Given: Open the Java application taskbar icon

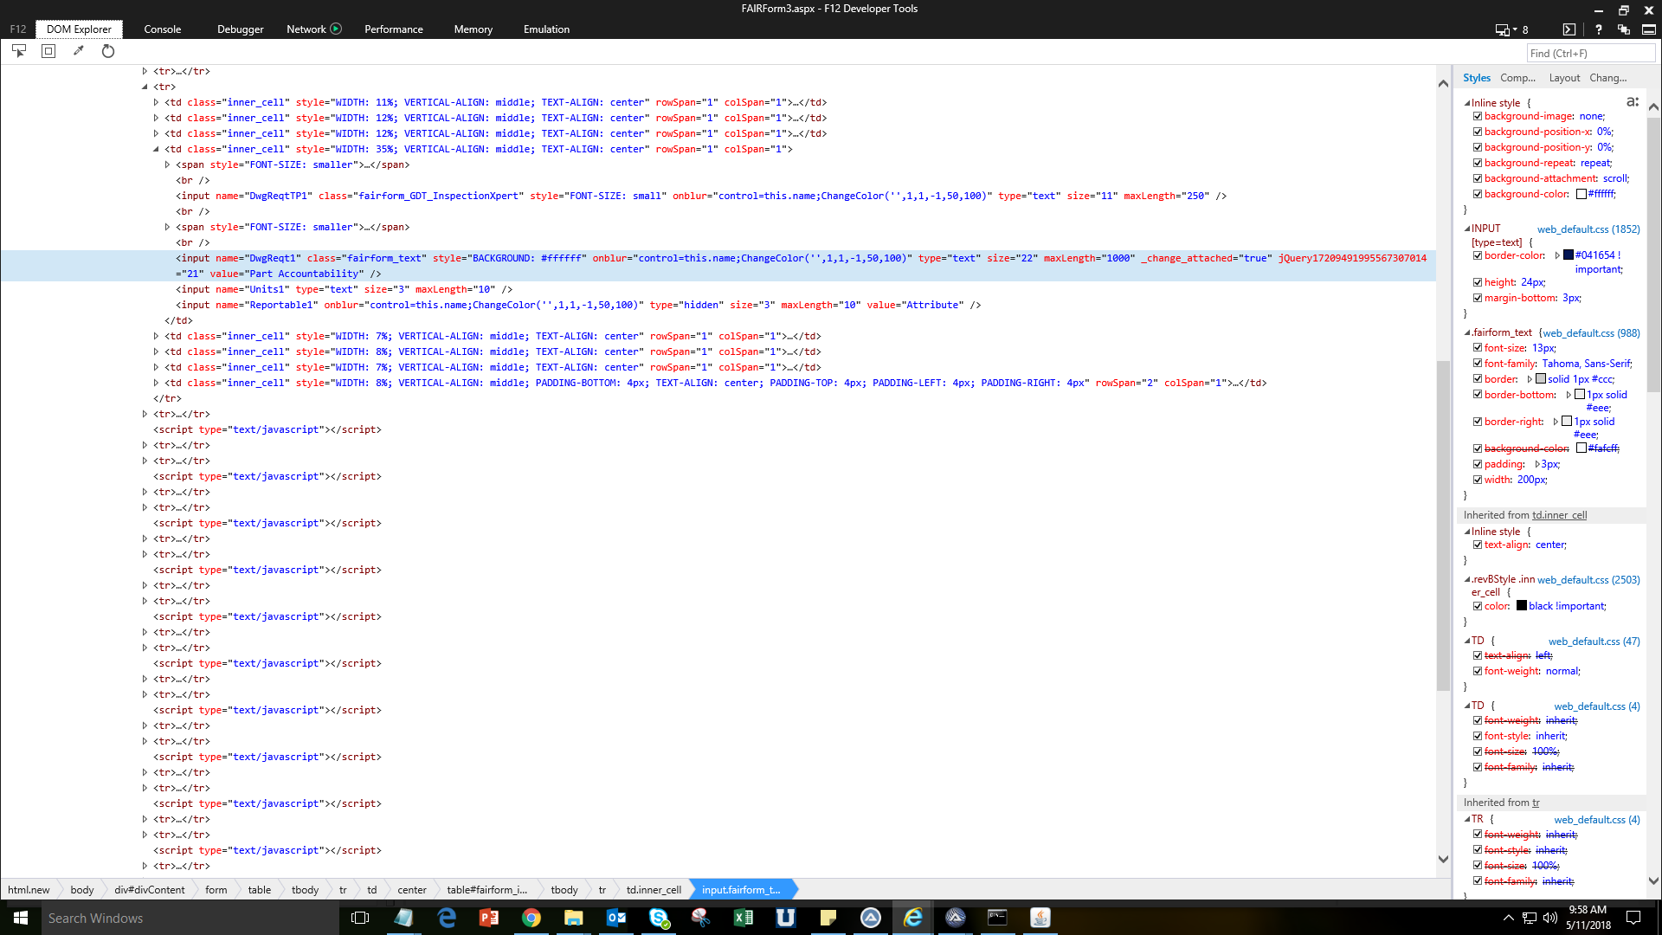Looking at the screenshot, I should tap(1040, 918).
